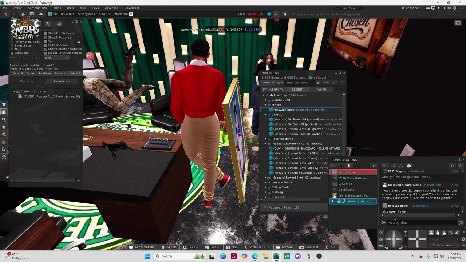The width and height of the screenshot is (466, 262).
Task: Disable Show Selection Outlines
Action: [46, 49]
